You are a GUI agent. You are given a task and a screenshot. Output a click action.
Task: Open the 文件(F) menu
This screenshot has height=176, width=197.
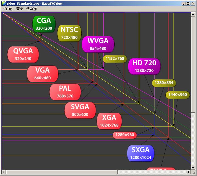pos(8,9)
